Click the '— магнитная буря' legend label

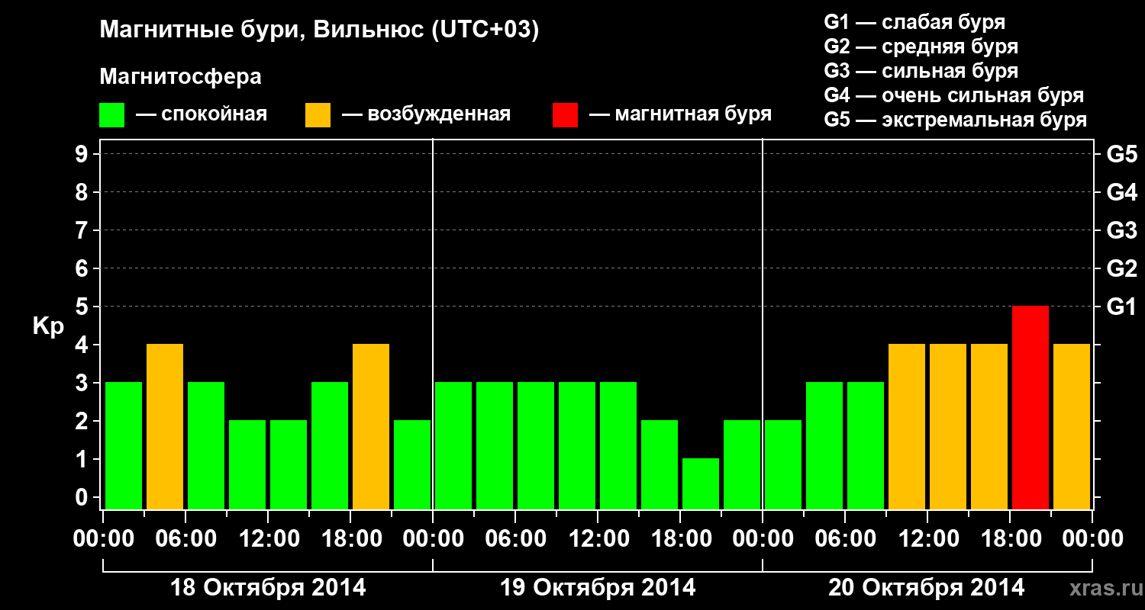pos(680,115)
